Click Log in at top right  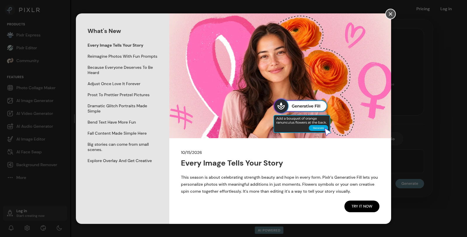446,9
